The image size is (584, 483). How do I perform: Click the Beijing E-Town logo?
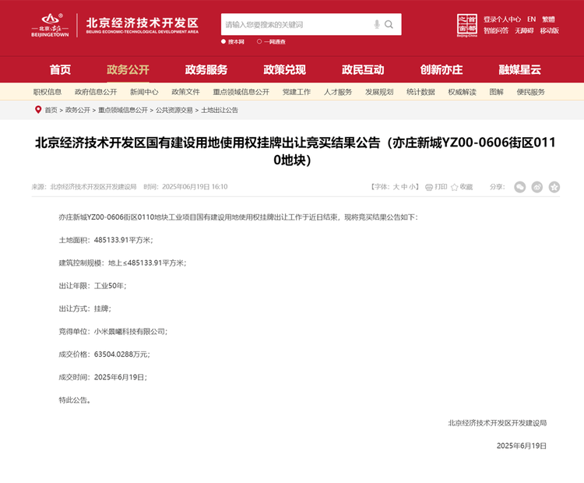click(51, 24)
